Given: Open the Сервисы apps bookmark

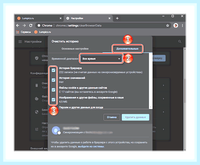Looking at the screenshot, I should click(24, 32).
